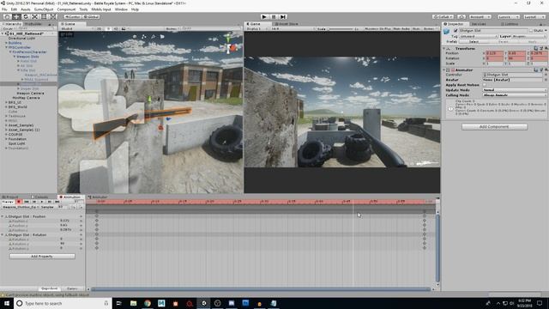Click the timeline horizontal scrollbar
This screenshot has width=549, height=309.
point(261,289)
